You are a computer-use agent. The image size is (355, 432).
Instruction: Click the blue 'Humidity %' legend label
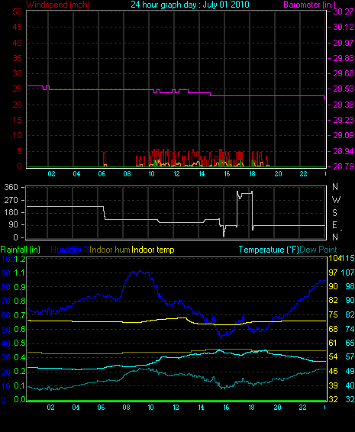click(70, 250)
